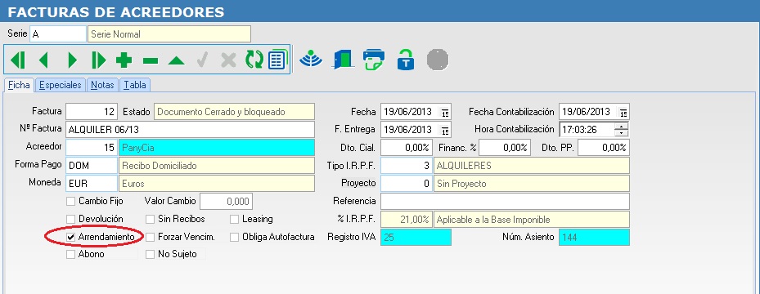Click the blue padlock unlock icon
This screenshot has height=294, width=760.
click(405, 59)
